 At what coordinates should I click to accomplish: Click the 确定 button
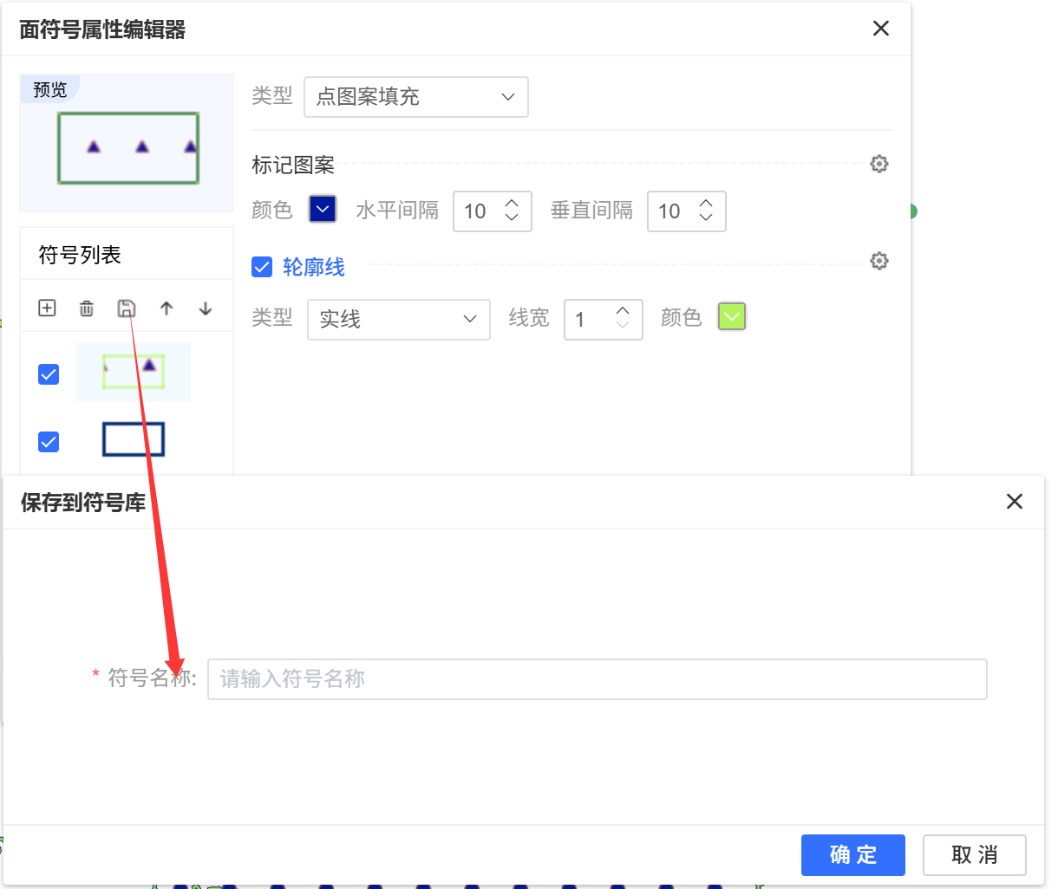(852, 855)
